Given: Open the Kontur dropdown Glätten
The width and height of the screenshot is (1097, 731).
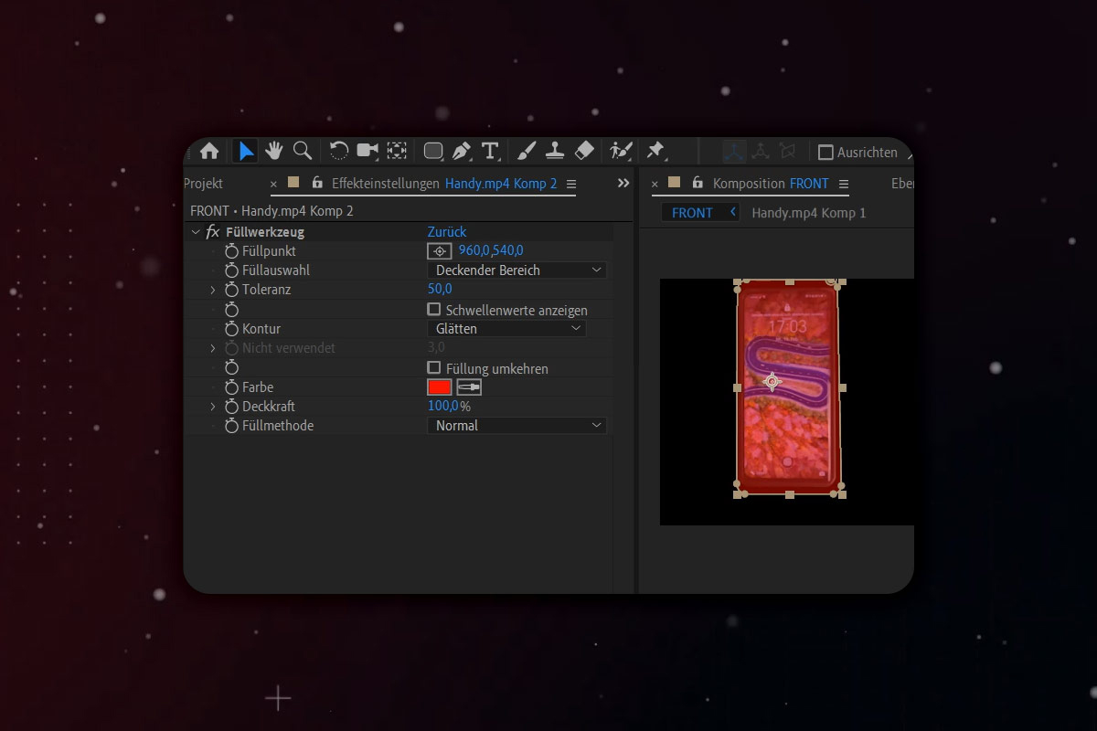Looking at the screenshot, I should [507, 328].
